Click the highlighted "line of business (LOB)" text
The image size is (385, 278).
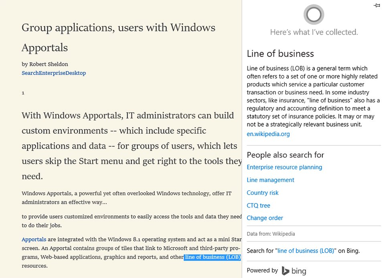[213, 257]
